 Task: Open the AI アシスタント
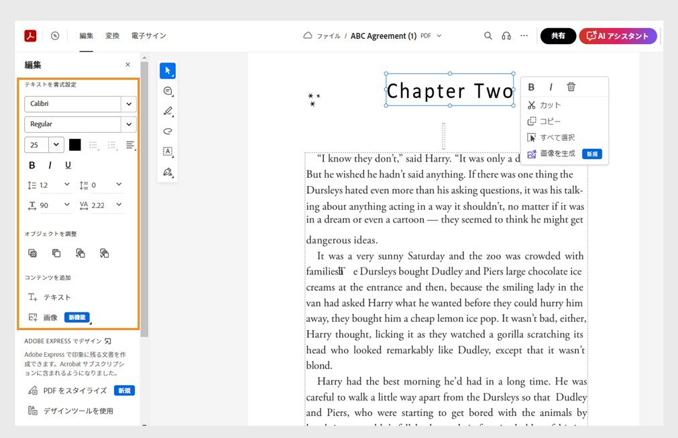[x=618, y=36]
